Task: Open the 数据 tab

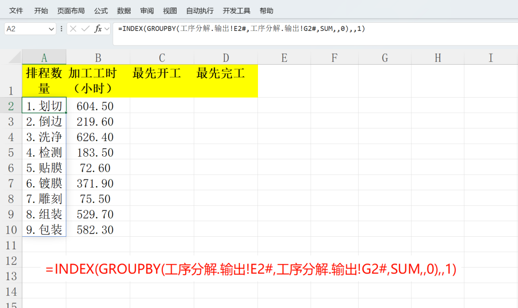Action: click(124, 11)
